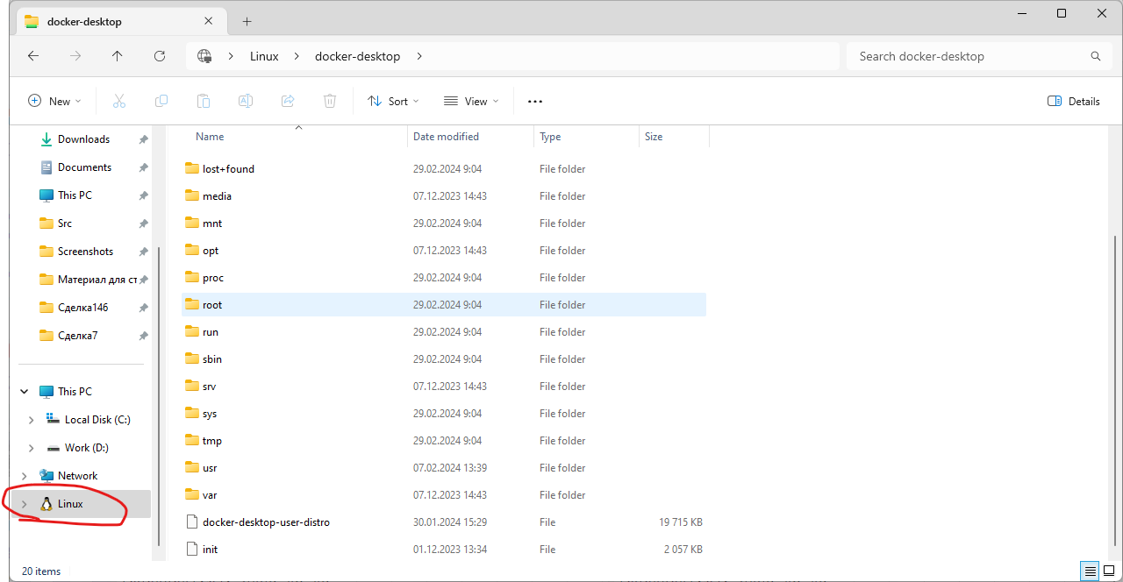The height and width of the screenshot is (582, 1123).
Task: Open the New item button
Action: [54, 101]
